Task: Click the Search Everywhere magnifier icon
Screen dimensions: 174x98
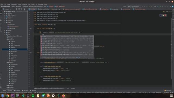Action: pos(170,7)
